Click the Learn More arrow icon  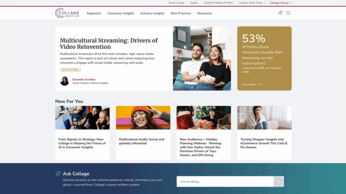pos(259,84)
